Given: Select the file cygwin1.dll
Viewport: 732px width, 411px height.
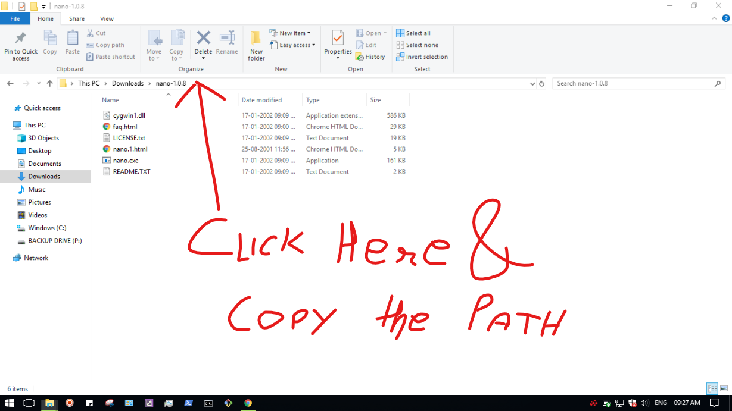Looking at the screenshot, I should pyautogui.click(x=129, y=115).
